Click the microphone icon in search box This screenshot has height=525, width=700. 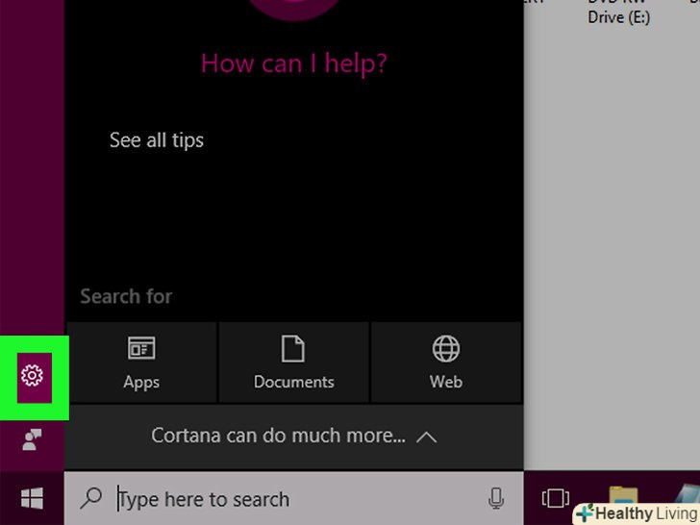(496, 498)
